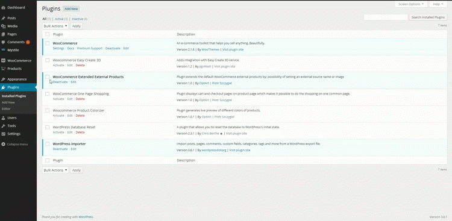Open the WooThemes author link
Viewport: 452px width, 221px height.
pos(210,49)
